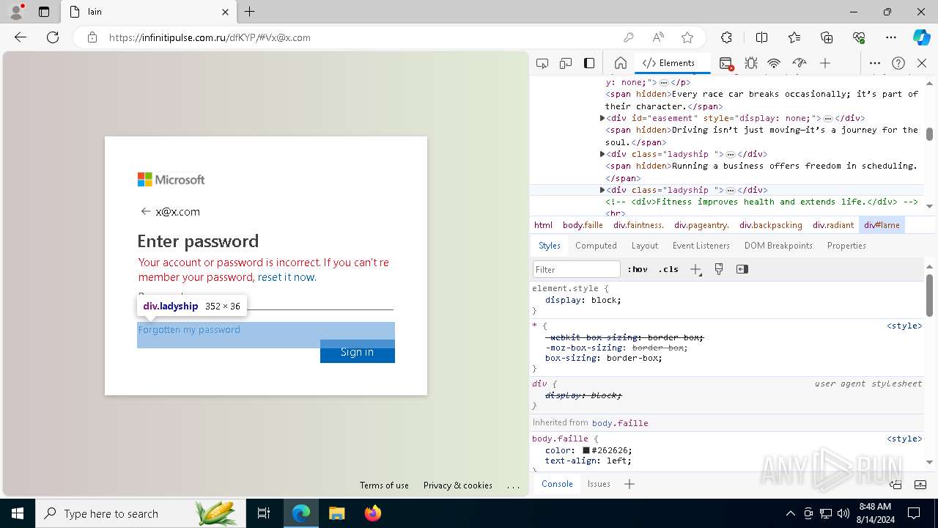
Task: Open Customize and control DevTools ellipsis
Action: (x=875, y=63)
